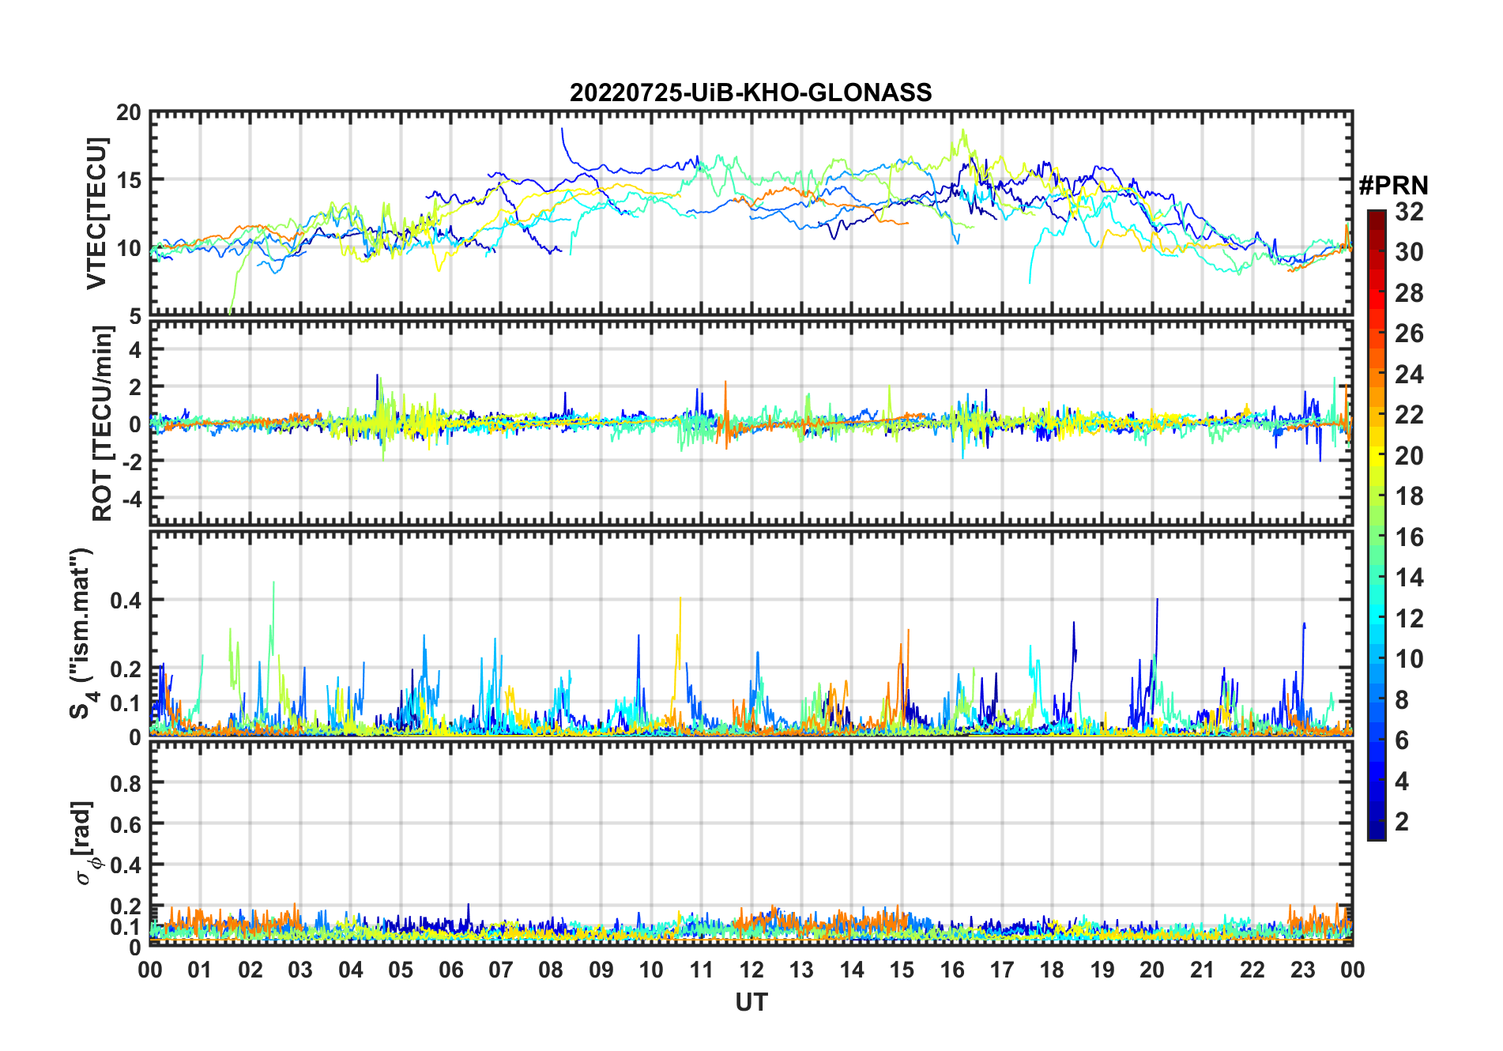Select colorbar tick label 24
This screenshot has height=1051, width=1503.
coord(1409,375)
